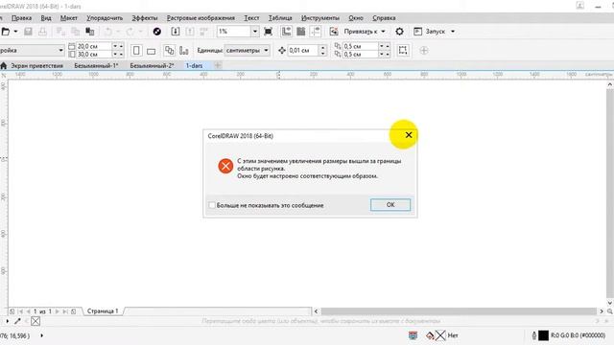Open the Растровые изображения menu
Viewport: 614px width, 345px height.
pos(201,18)
